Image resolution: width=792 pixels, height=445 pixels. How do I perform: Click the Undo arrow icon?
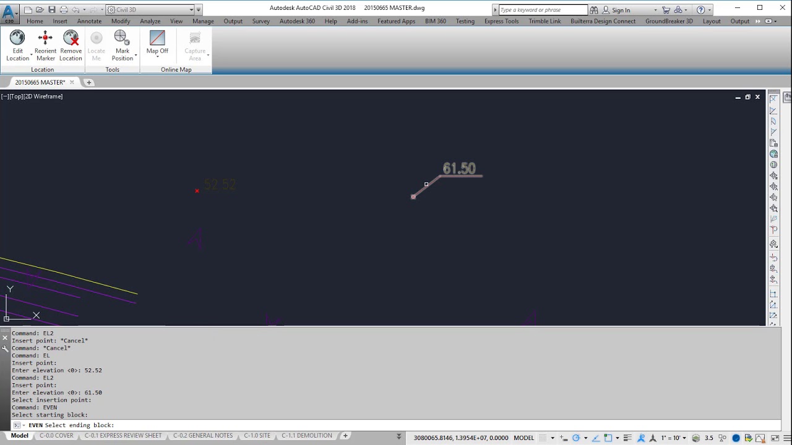pyautogui.click(x=75, y=10)
